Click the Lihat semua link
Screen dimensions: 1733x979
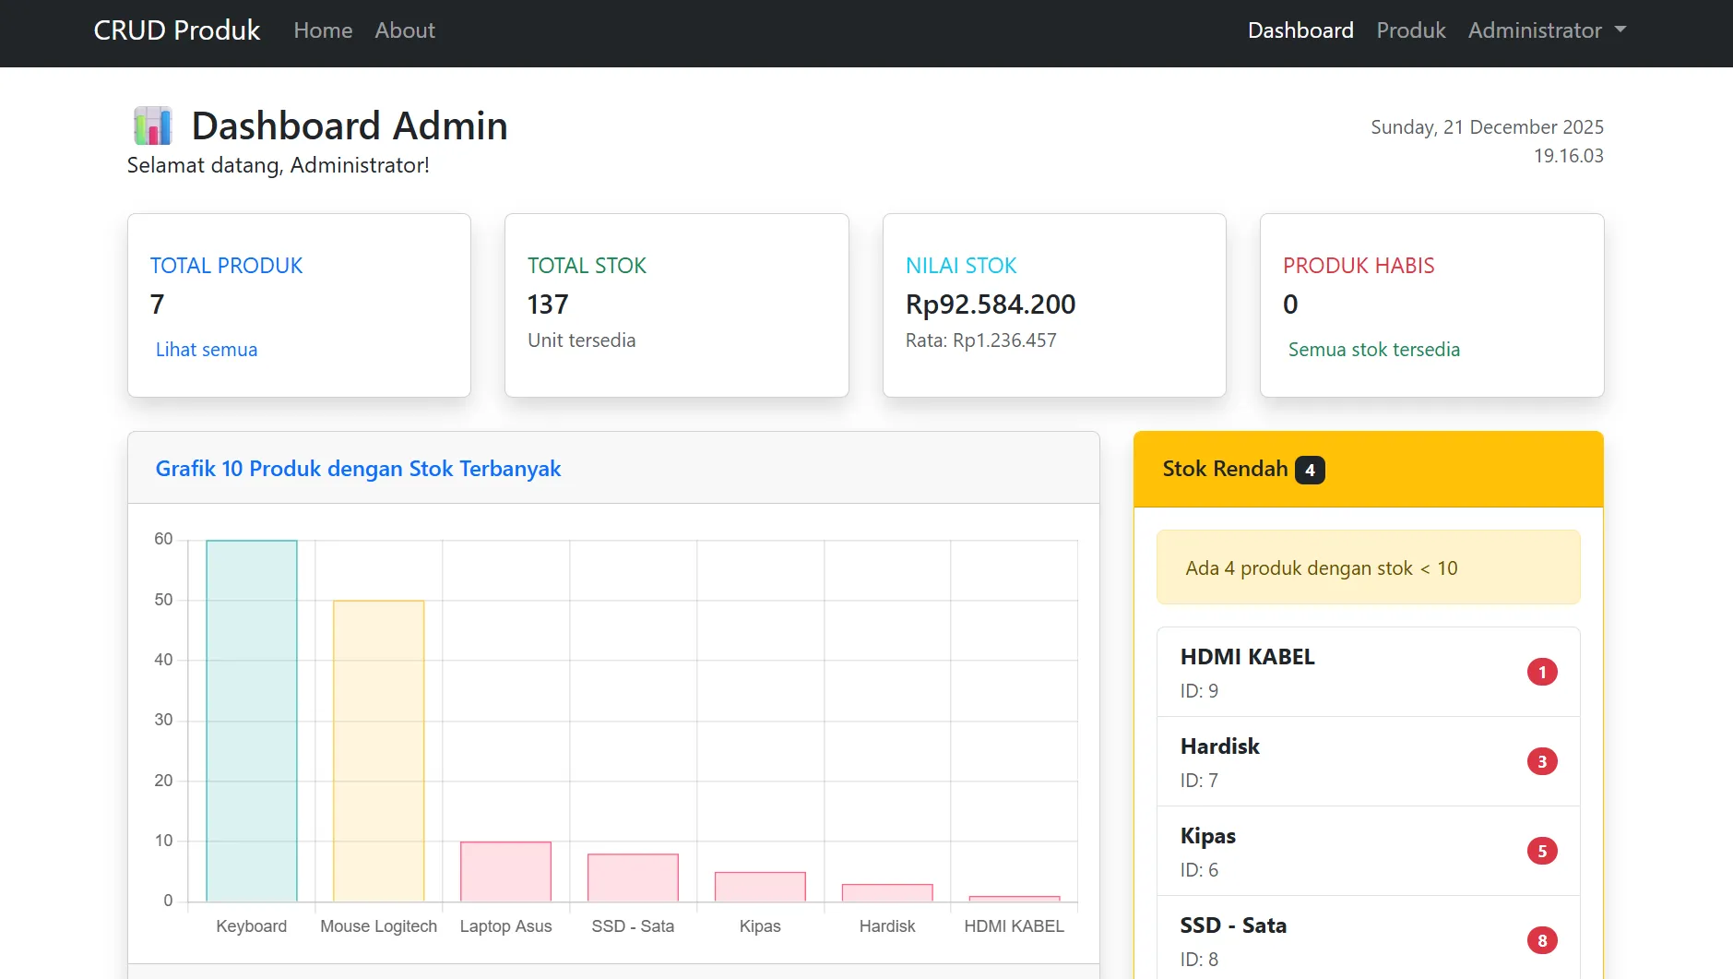click(207, 350)
